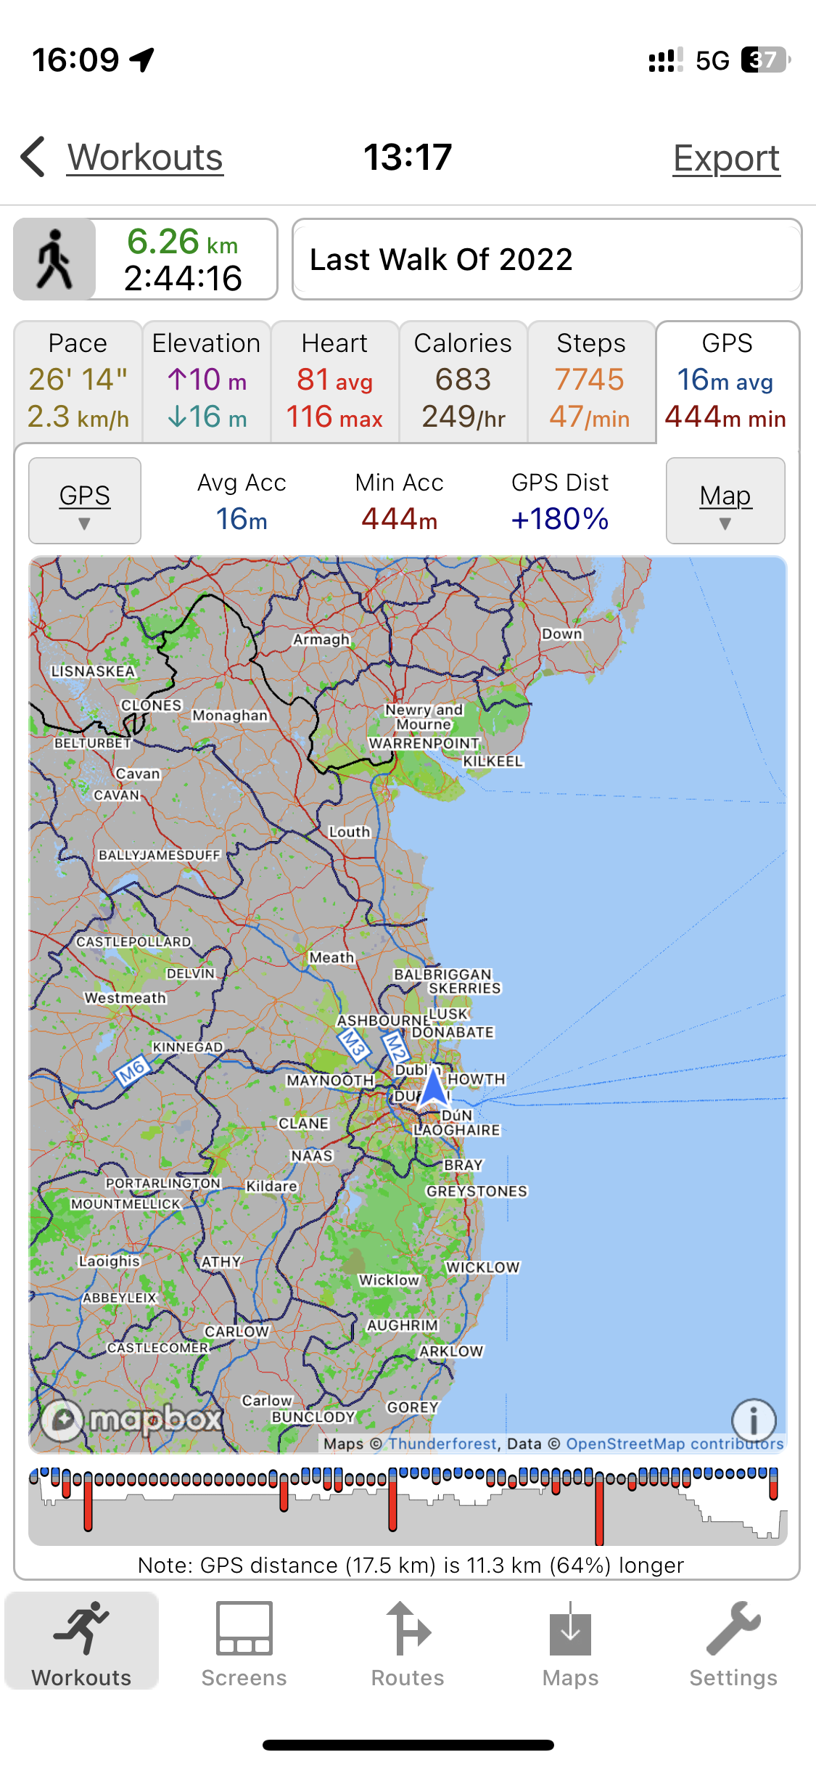
Task: Tap the blue location arrow marker
Action: pos(433,1088)
